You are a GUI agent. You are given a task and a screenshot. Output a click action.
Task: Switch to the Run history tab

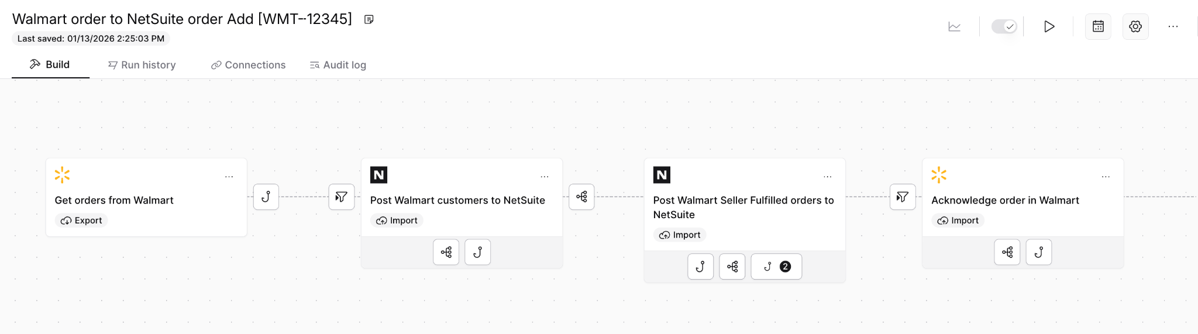[142, 65]
